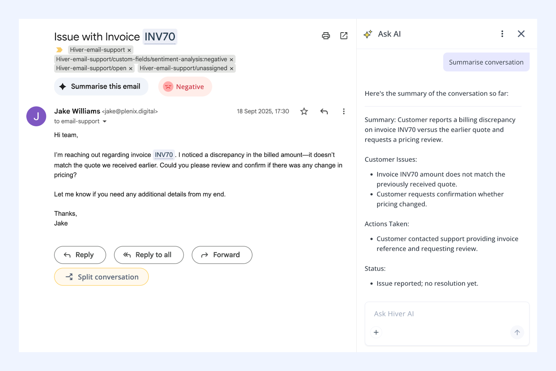Click bullet 'Customer contacted support providing invoice reference'
This screenshot has width=556, height=371.
(448, 244)
